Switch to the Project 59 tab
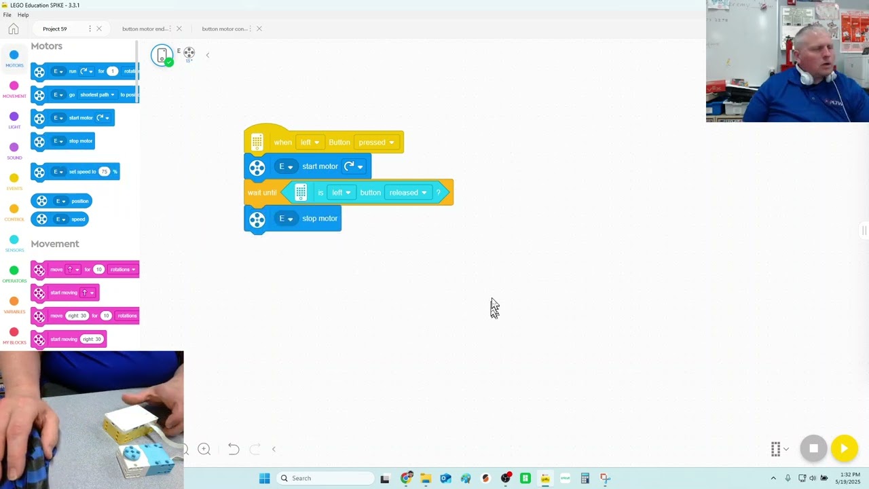Viewport: 869px width, 489px height. coord(55,29)
